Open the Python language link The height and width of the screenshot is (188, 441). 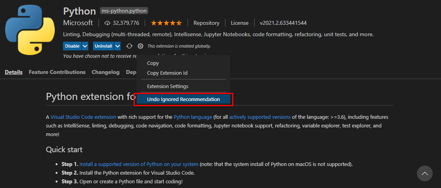(193, 117)
